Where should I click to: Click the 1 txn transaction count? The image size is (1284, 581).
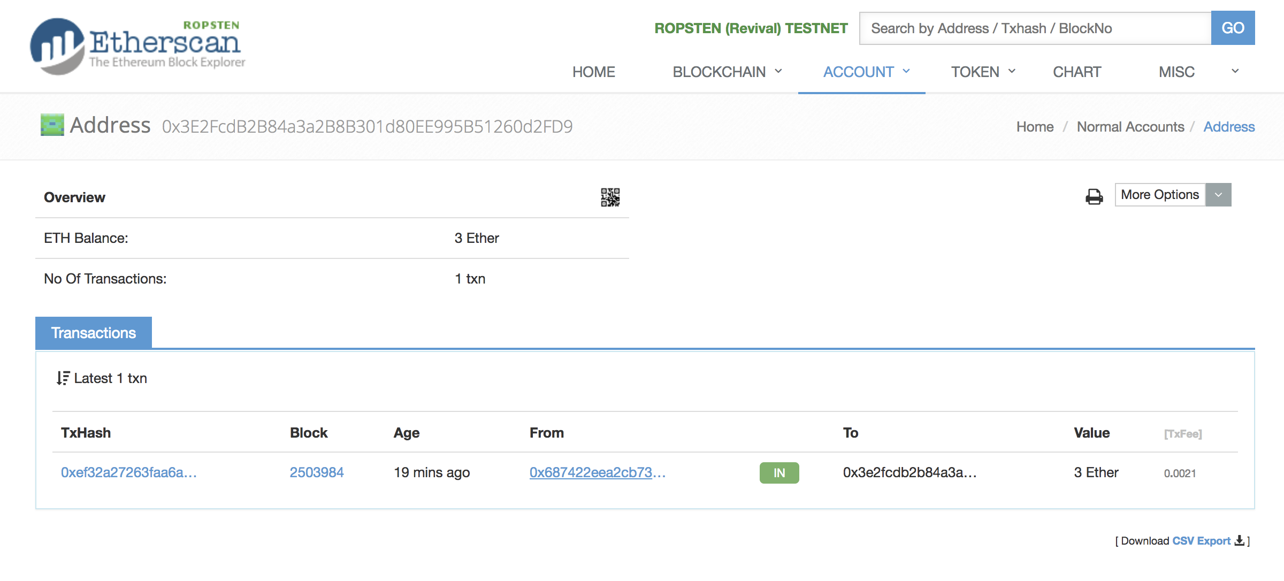470,279
